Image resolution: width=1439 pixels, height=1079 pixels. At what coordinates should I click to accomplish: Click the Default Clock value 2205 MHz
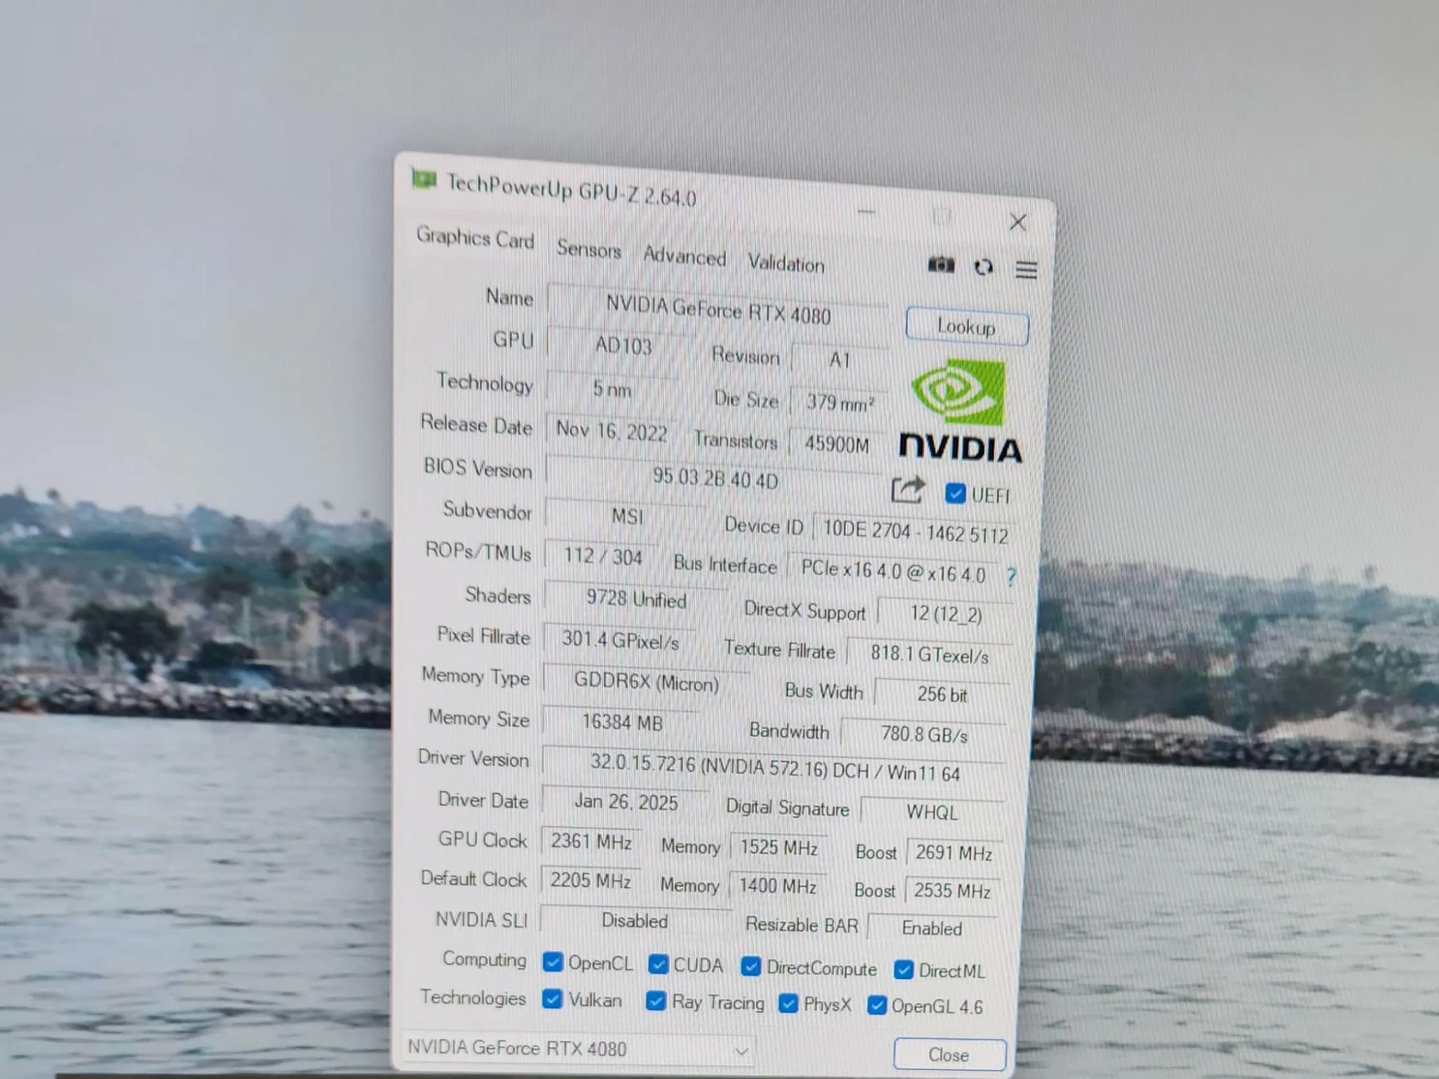[590, 880]
